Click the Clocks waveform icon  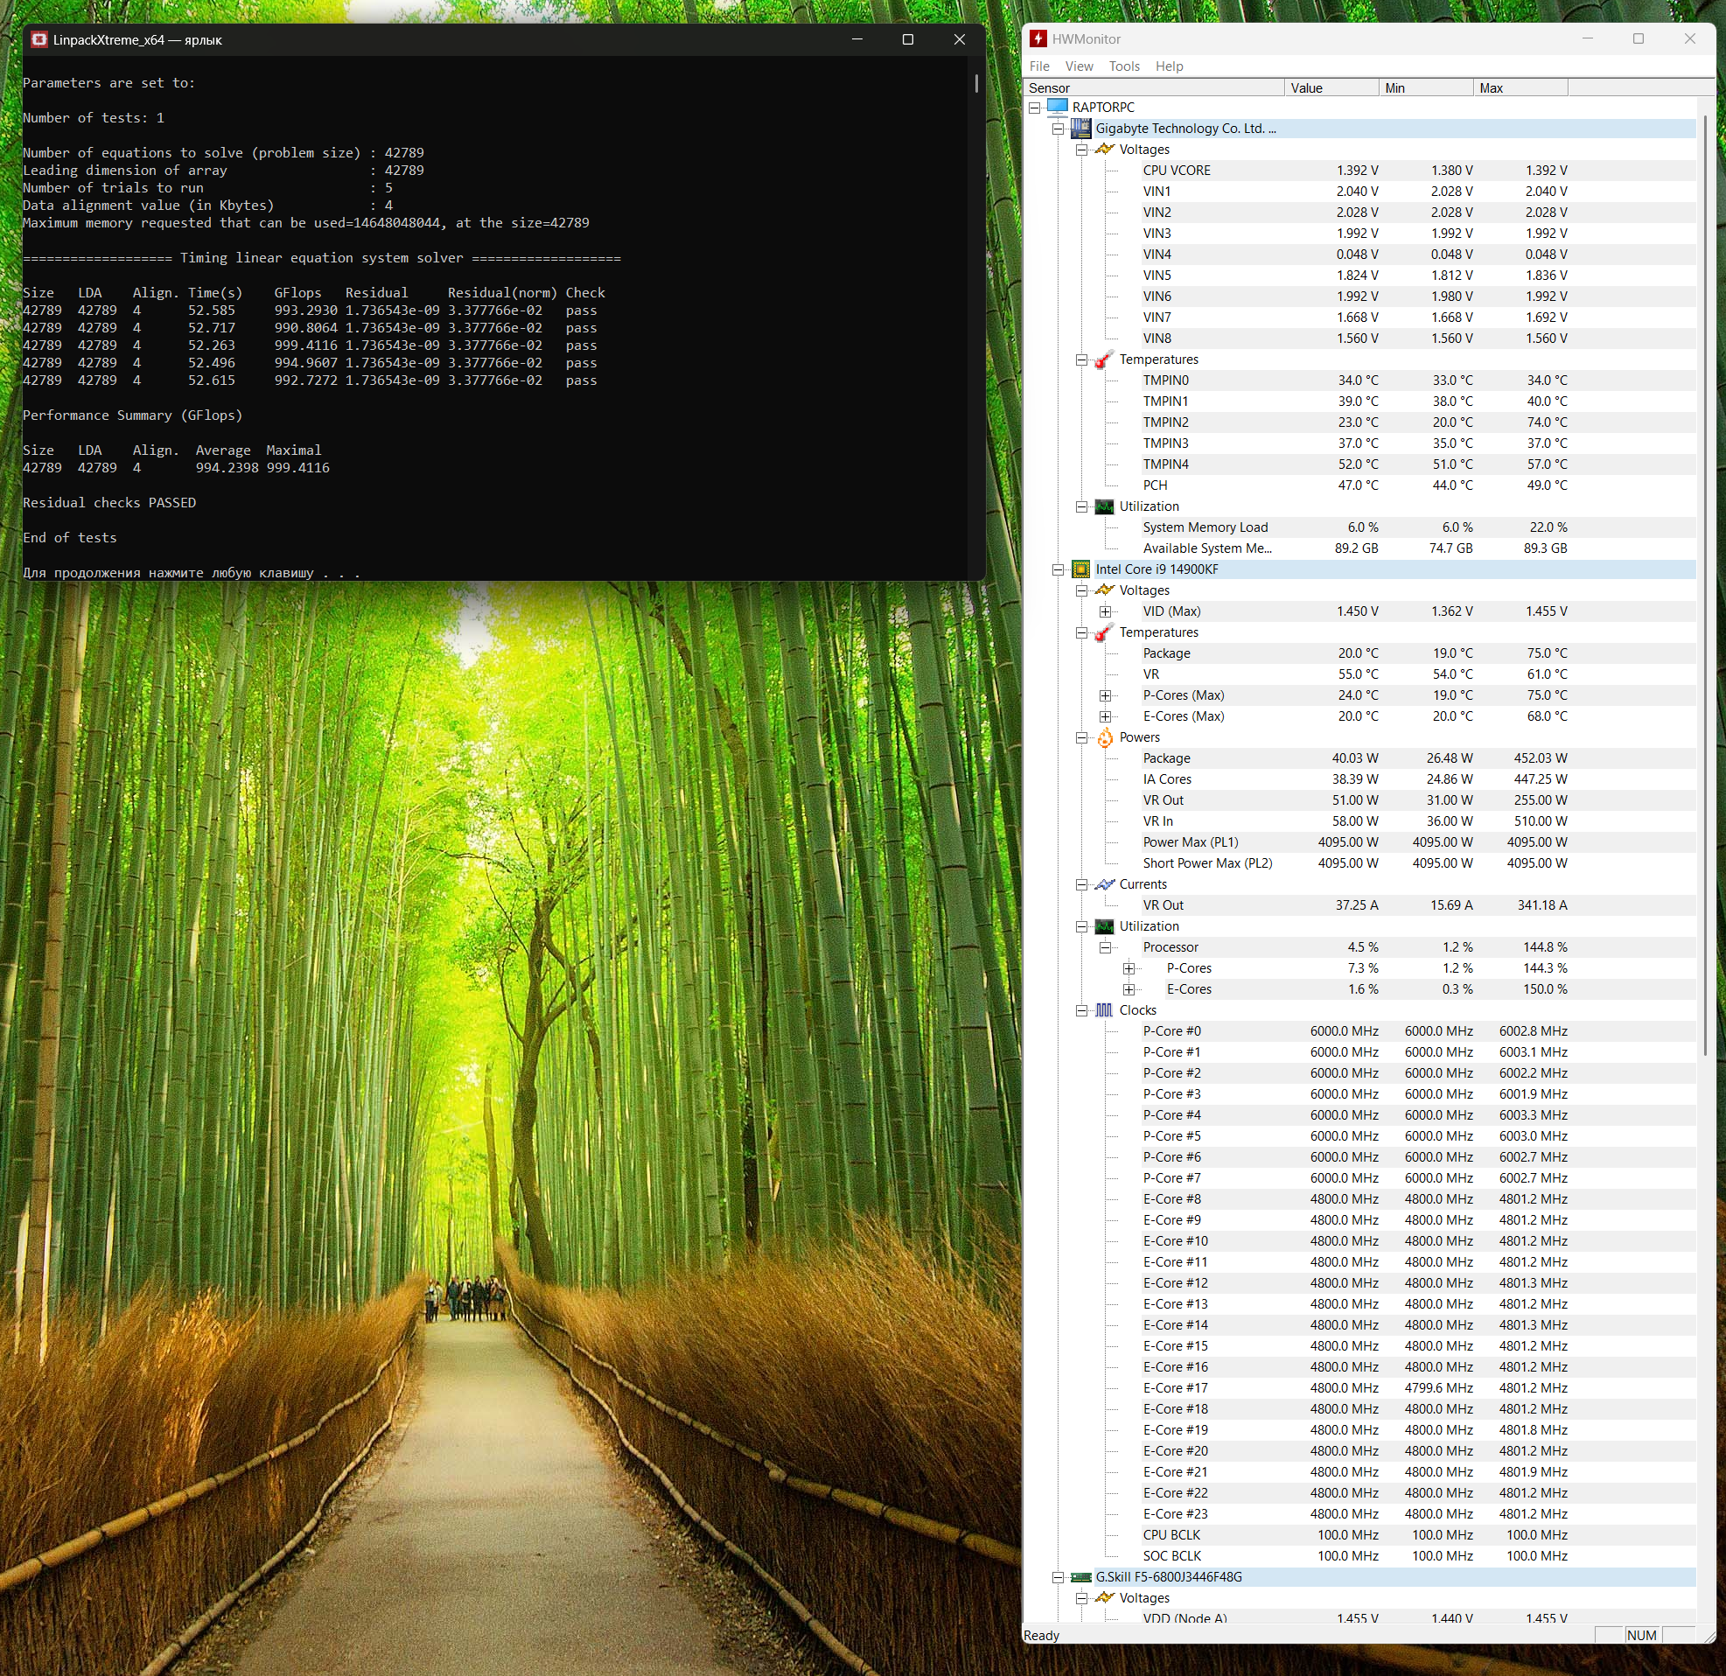click(1104, 1010)
